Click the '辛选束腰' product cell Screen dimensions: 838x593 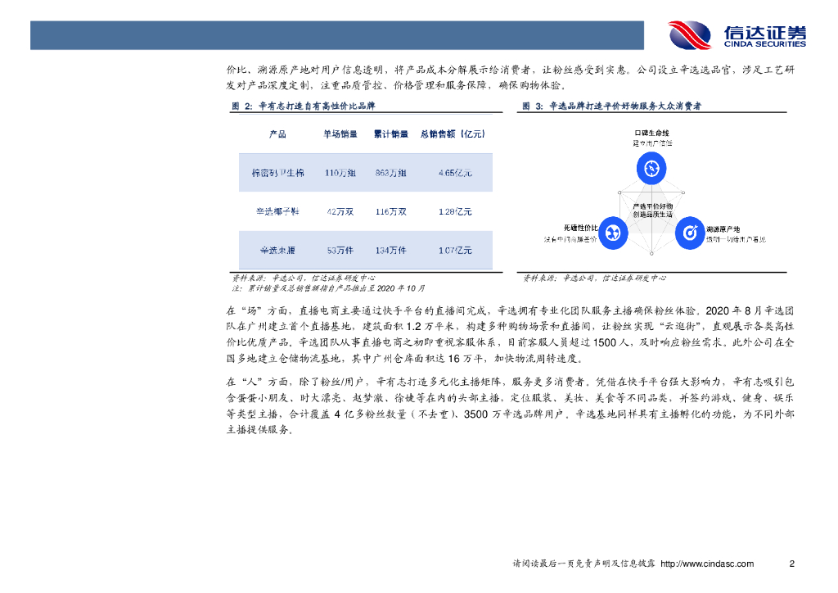click(278, 251)
